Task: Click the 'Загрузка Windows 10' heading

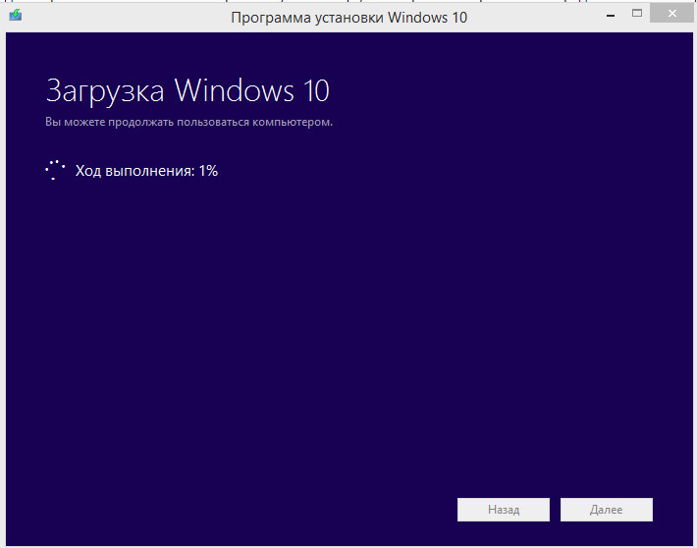Action: pyautogui.click(x=188, y=90)
